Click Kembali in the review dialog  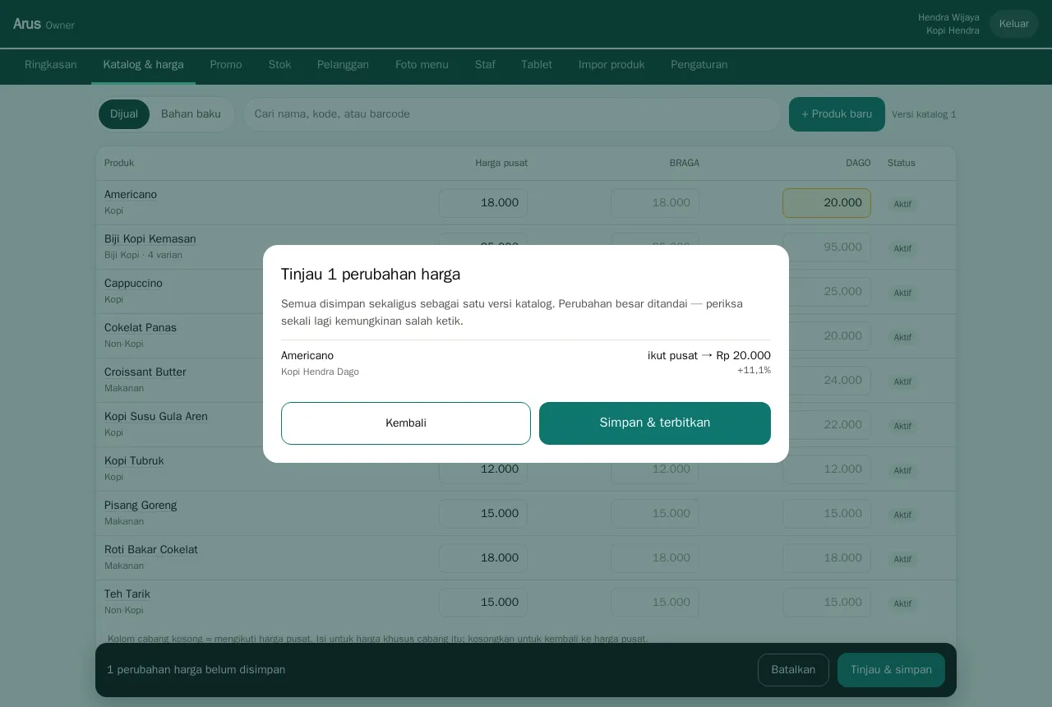click(406, 423)
